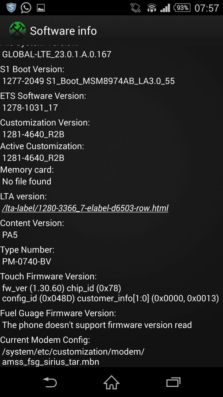
Task: Tap the Memory card No file found entry
Action: [x=27, y=175]
